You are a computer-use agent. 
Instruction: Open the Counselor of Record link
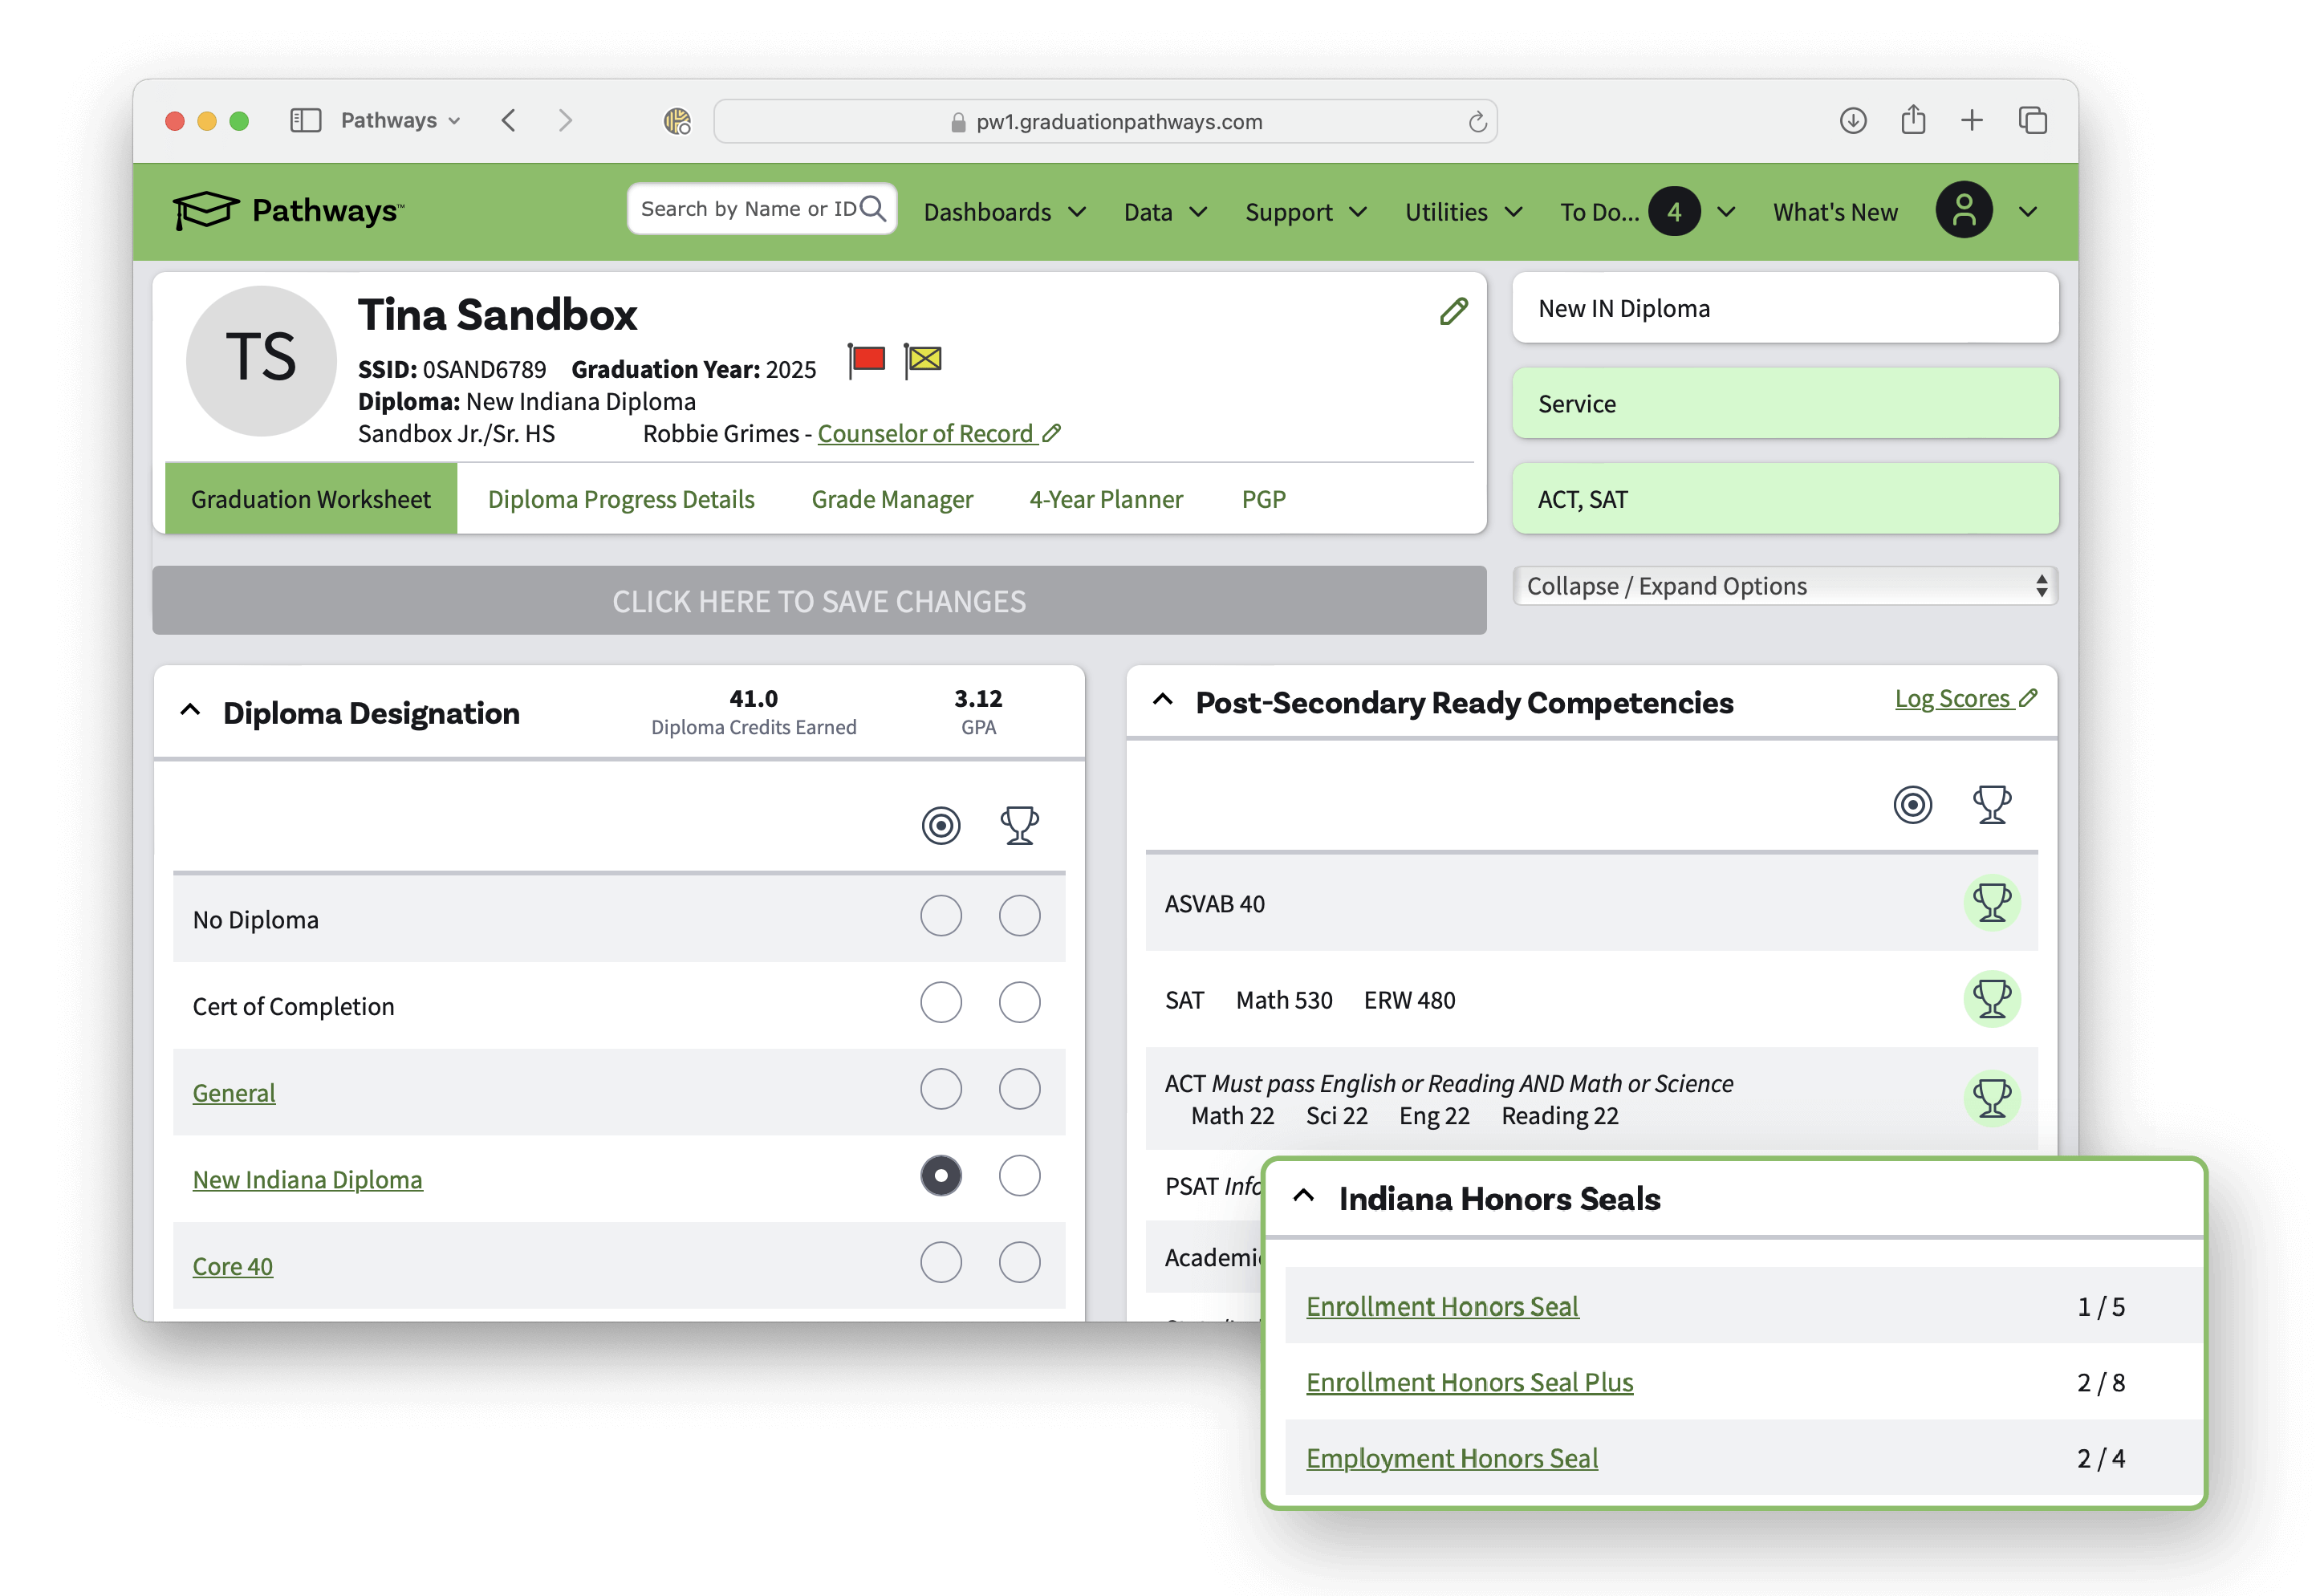926,433
